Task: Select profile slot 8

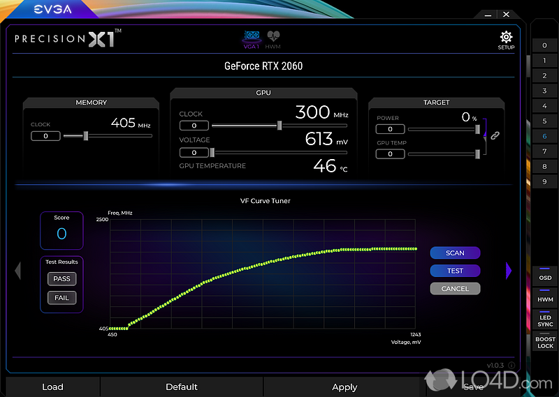Action: (544, 166)
